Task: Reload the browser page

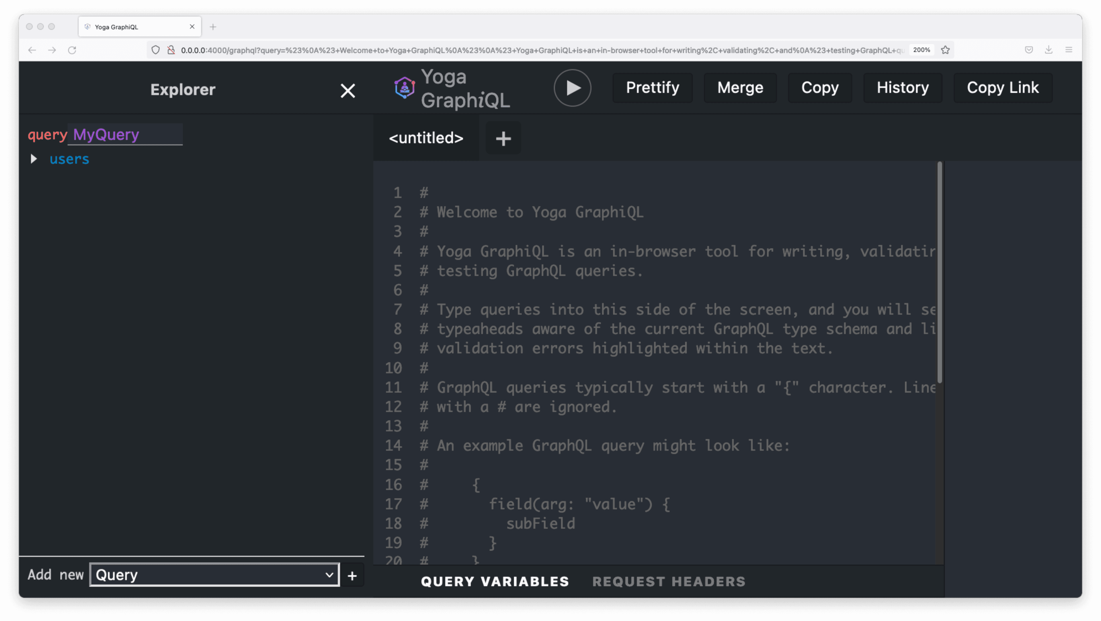Action: click(x=72, y=50)
